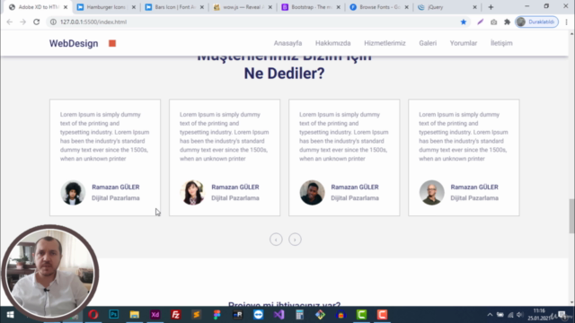575x323 pixels.
Task: Open the red Camtasia recorder icon
Action: pyautogui.click(x=382, y=315)
